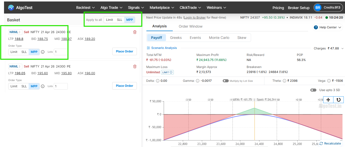The width and height of the screenshot is (345, 147).
Task: Open the BR profile avatar
Action: [x=318, y=8]
